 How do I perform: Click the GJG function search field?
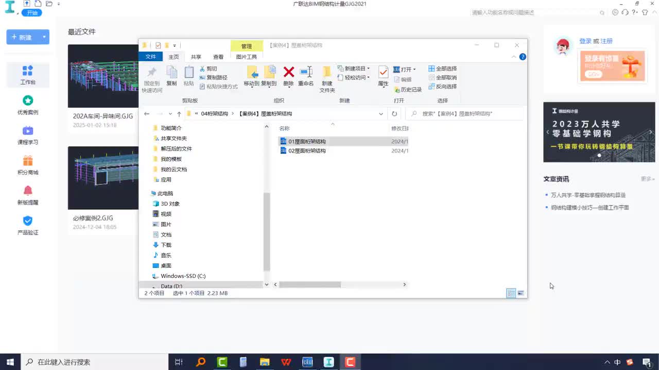pyautogui.click(x=539, y=12)
